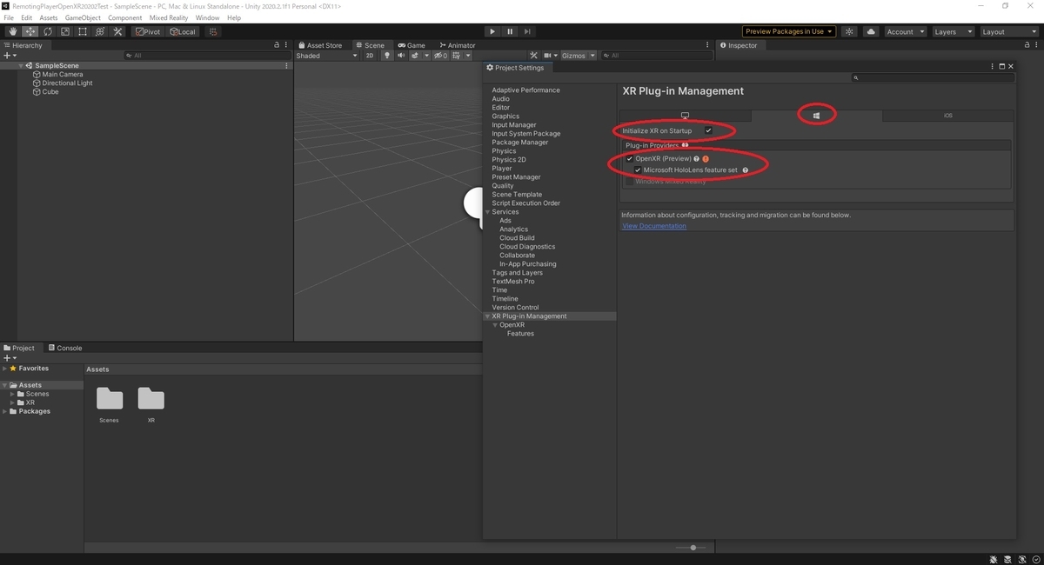Open scene component tools wrench icon
The image size is (1044, 565).
pyautogui.click(x=534, y=56)
